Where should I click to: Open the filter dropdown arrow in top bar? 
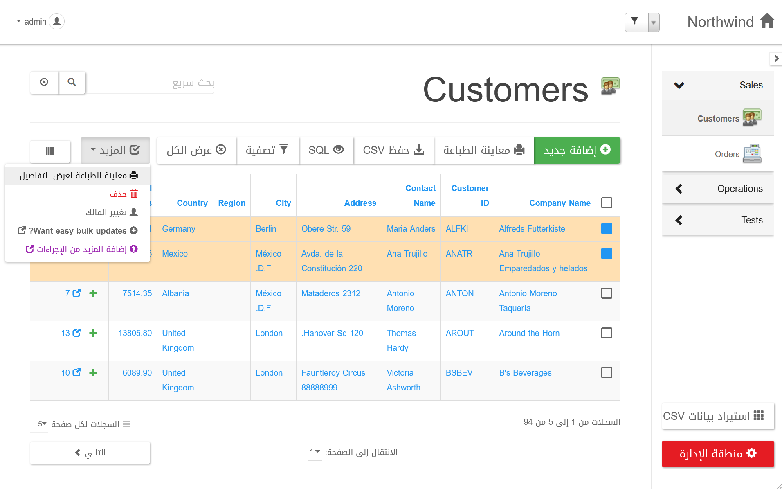point(653,23)
